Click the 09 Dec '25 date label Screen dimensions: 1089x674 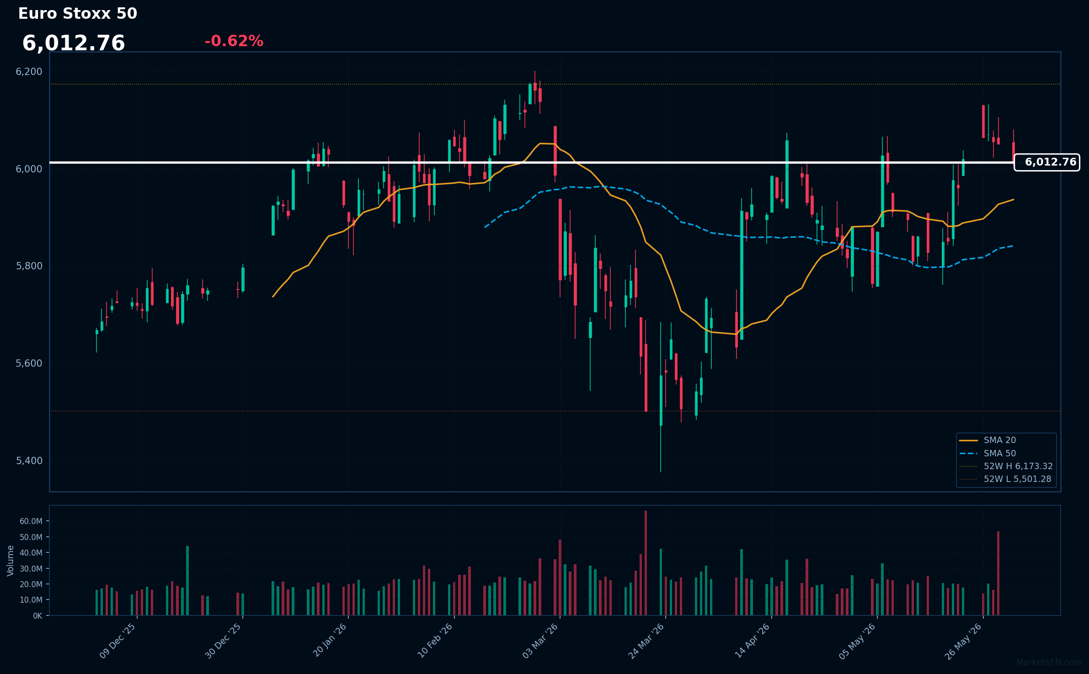coord(117,641)
